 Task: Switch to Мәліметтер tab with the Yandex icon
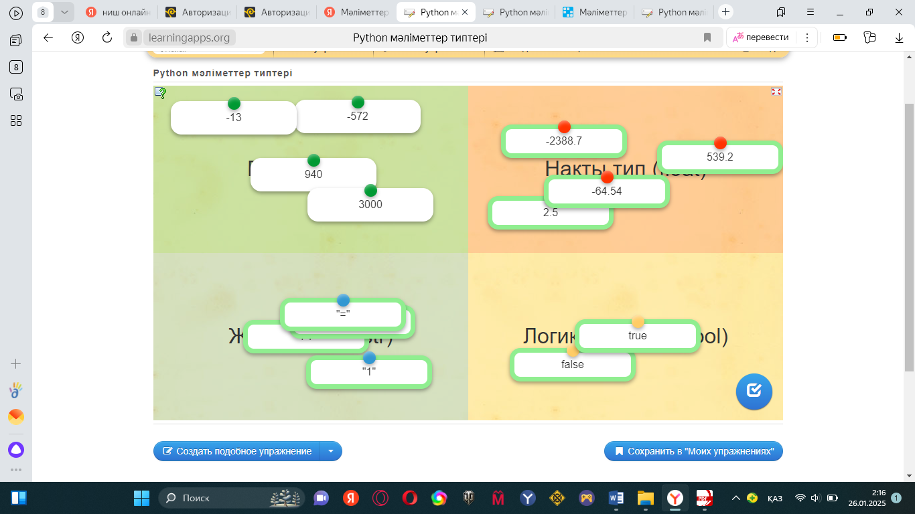tap(357, 12)
